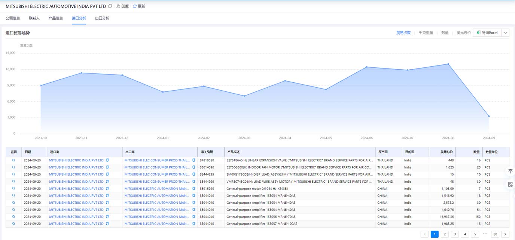
Task: Copy importer name in LEAD WIRE ASSY row
Action: pyautogui.click(x=107, y=181)
